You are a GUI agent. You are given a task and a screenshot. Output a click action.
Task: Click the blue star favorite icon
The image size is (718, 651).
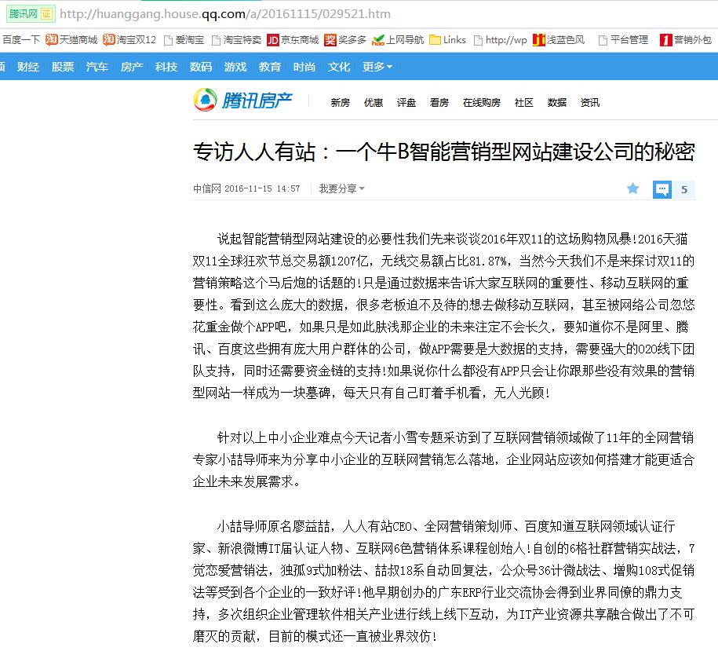pyautogui.click(x=632, y=188)
